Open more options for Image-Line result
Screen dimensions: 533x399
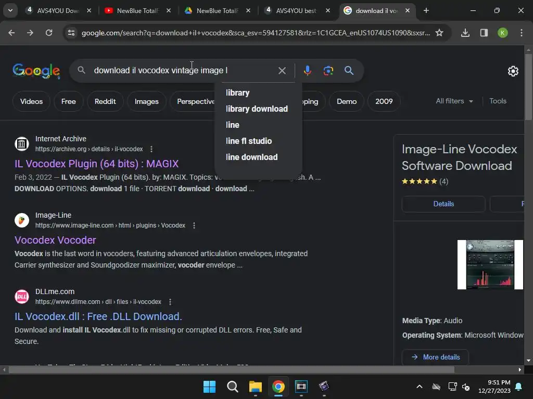coord(194,225)
